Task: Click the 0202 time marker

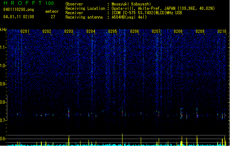Action: (47, 31)
